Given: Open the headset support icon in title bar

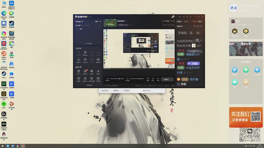Looking at the screenshot, I should click(x=183, y=17).
